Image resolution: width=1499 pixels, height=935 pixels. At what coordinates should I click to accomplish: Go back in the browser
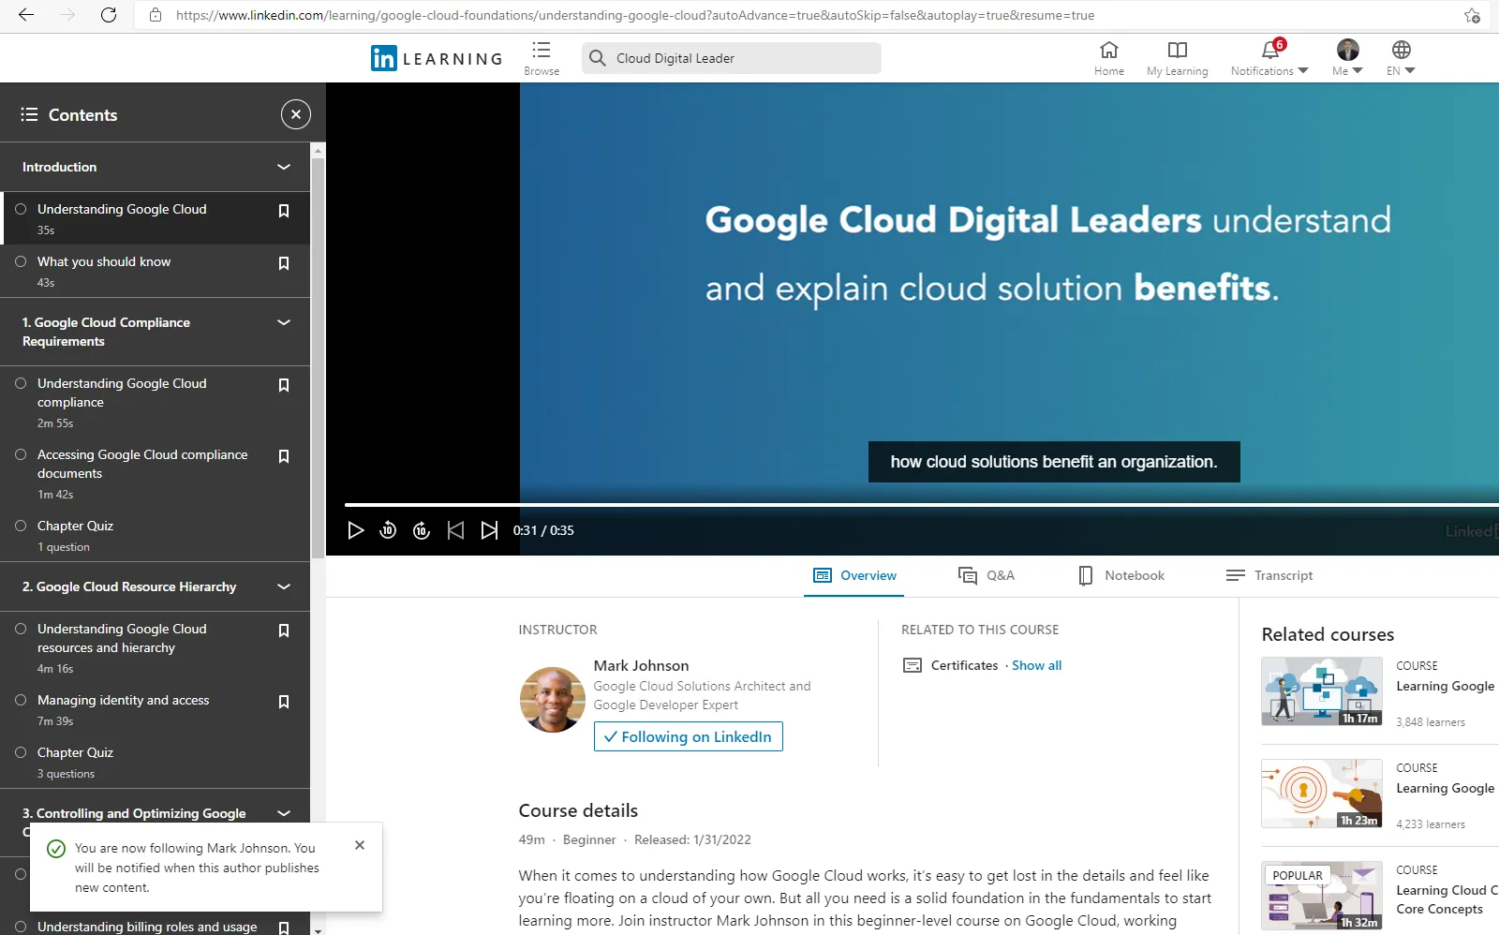click(x=26, y=15)
